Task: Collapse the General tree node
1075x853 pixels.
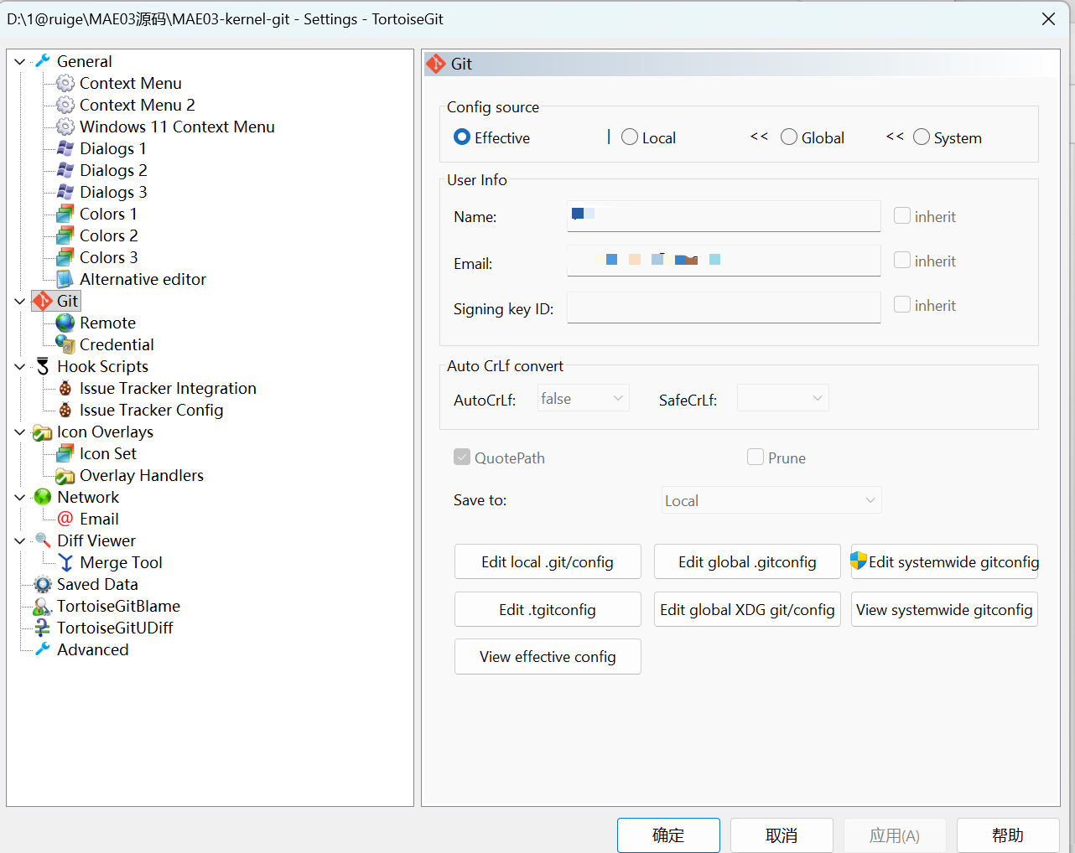Action: 20,61
